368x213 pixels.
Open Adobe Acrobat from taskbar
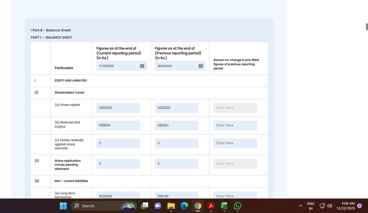[211, 206]
